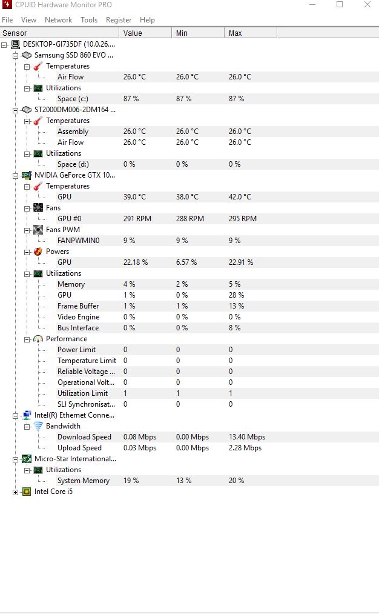Click the Powers flame icon
379x614 pixels.
38,252
